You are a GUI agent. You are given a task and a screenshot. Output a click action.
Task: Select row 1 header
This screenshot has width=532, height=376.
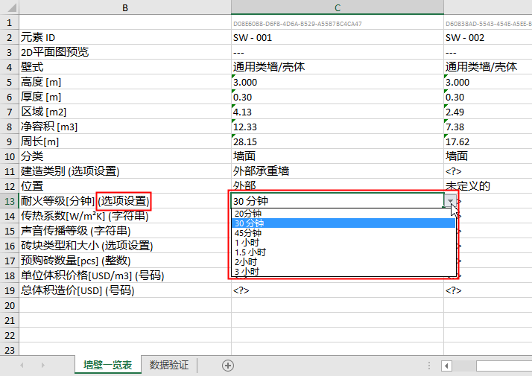(x=10, y=23)
